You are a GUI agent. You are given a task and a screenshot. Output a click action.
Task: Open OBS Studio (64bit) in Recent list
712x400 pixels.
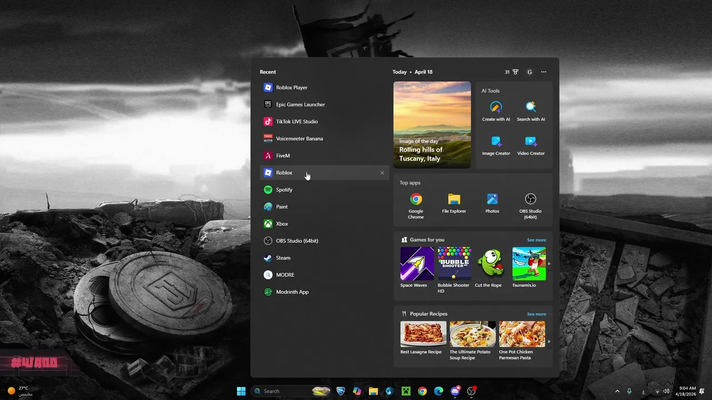point(324,241)
